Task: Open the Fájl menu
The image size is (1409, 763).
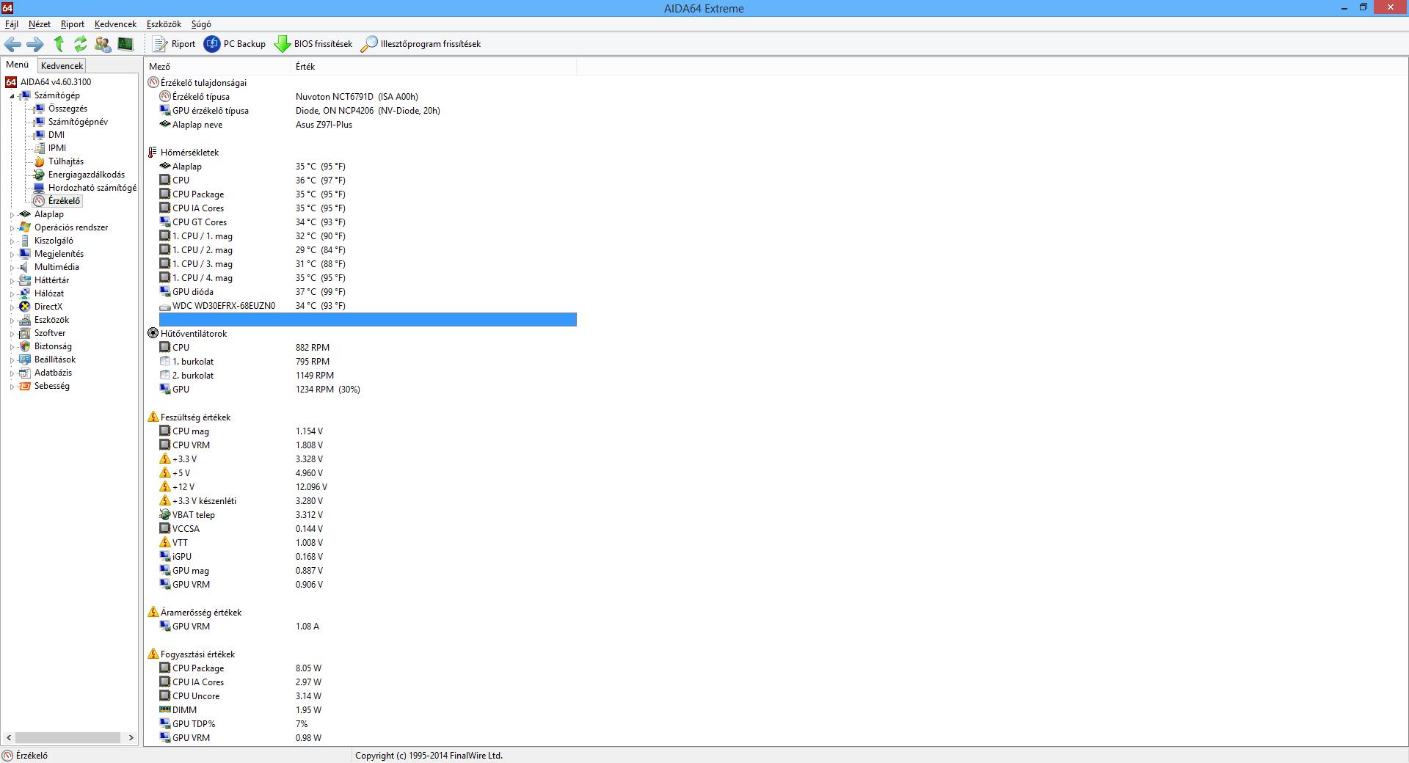Action: point(12,24)
